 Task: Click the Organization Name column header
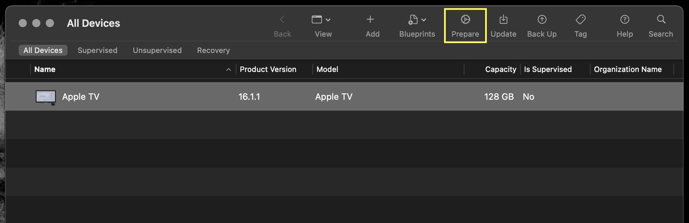(628, 69)
